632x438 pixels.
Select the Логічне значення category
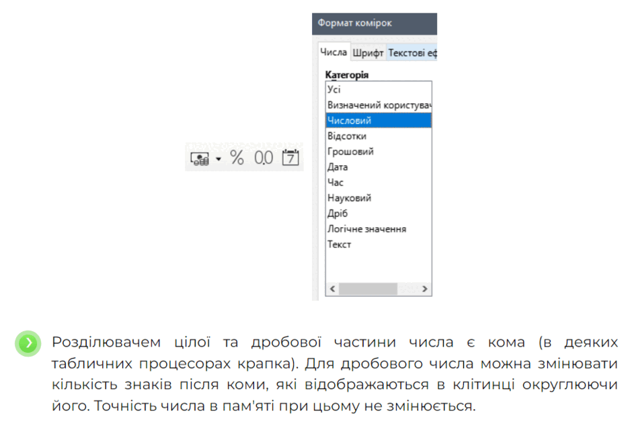[379, 229]
